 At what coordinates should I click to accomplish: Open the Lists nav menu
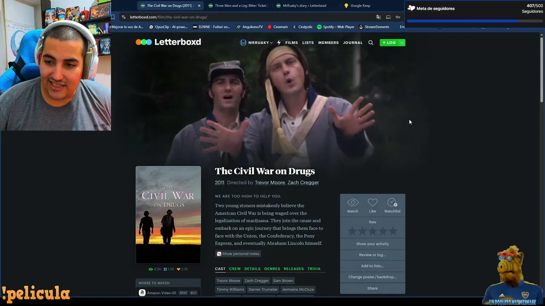click(x=308, y=42)
